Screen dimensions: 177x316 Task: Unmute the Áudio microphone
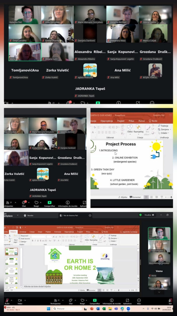click(7, 300)
